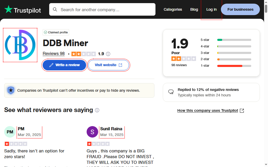268x167 pixels.
Task: Click the Replied to 12% of negative reviews card
Action: (x=211, y=92)
